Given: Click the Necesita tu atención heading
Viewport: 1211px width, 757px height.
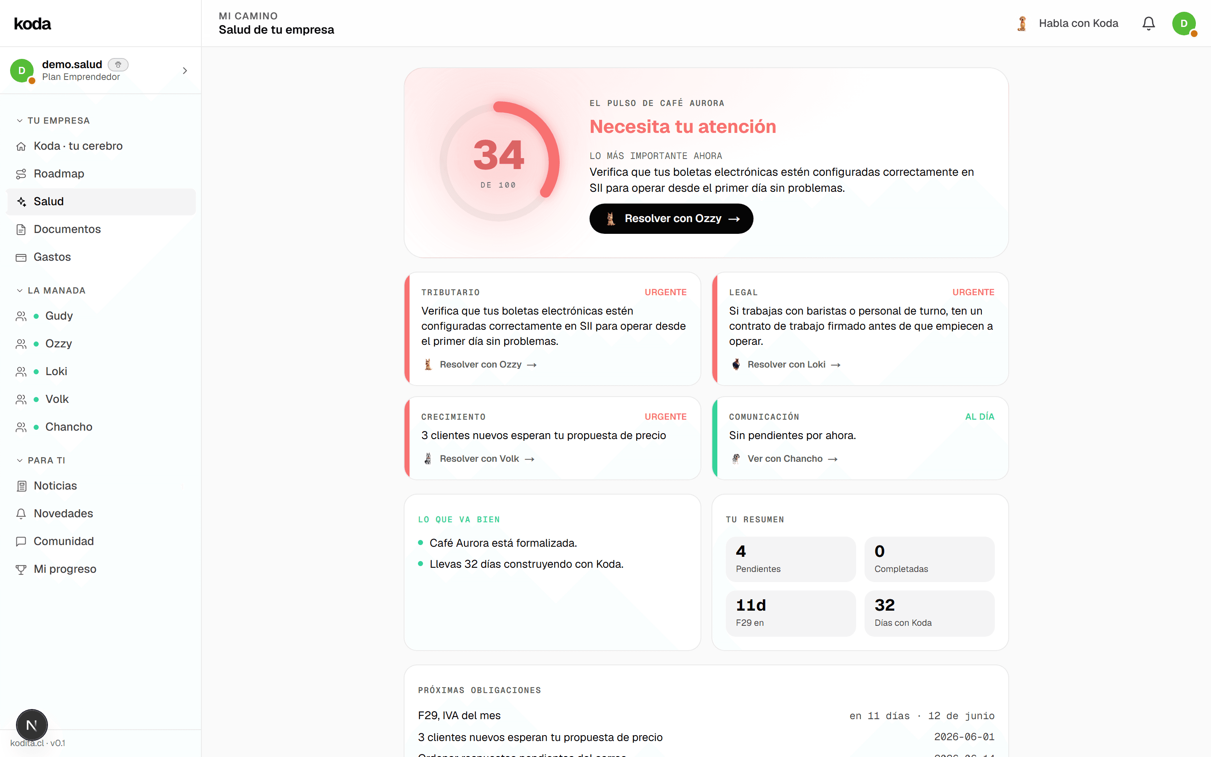Looking at the screenshot, I should click(682, 127).
